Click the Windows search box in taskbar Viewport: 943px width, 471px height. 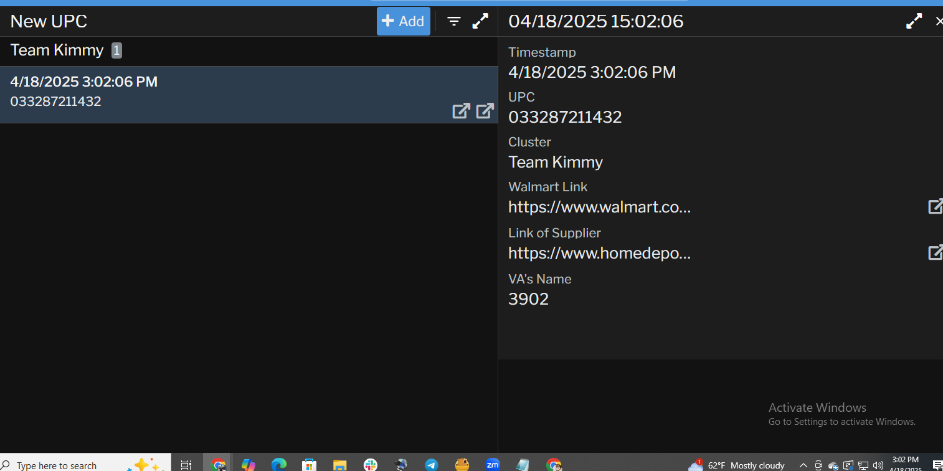coord(62,465)
